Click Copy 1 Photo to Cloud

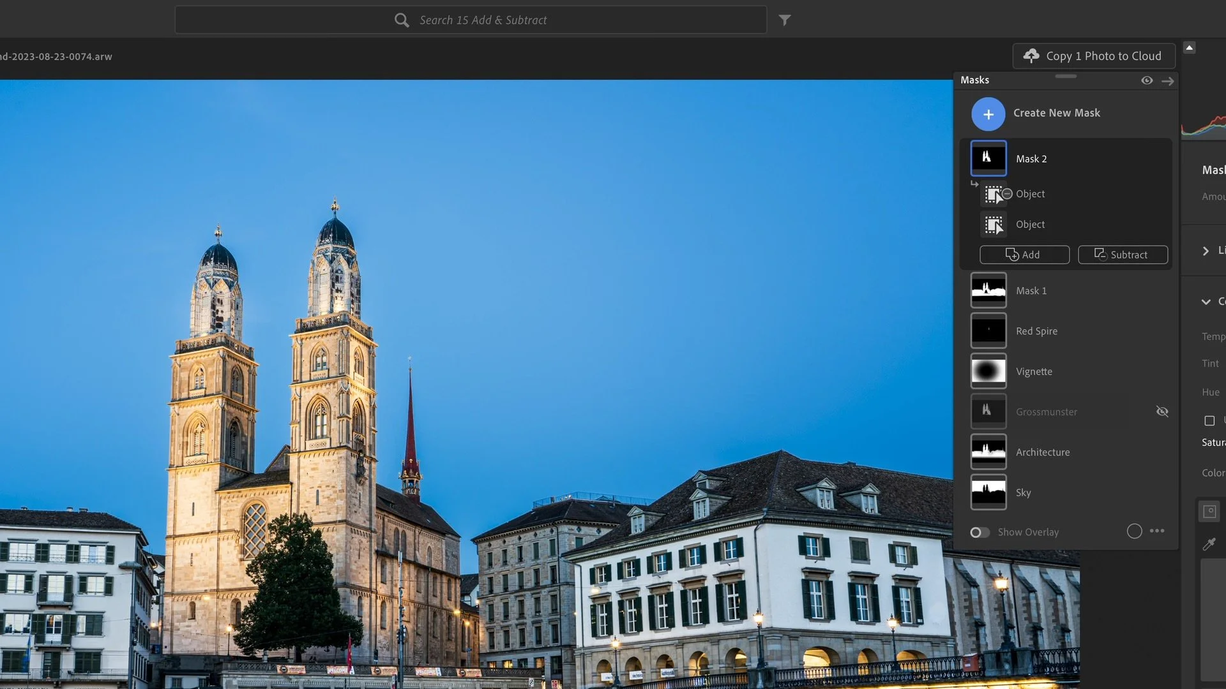[1094, 56]
